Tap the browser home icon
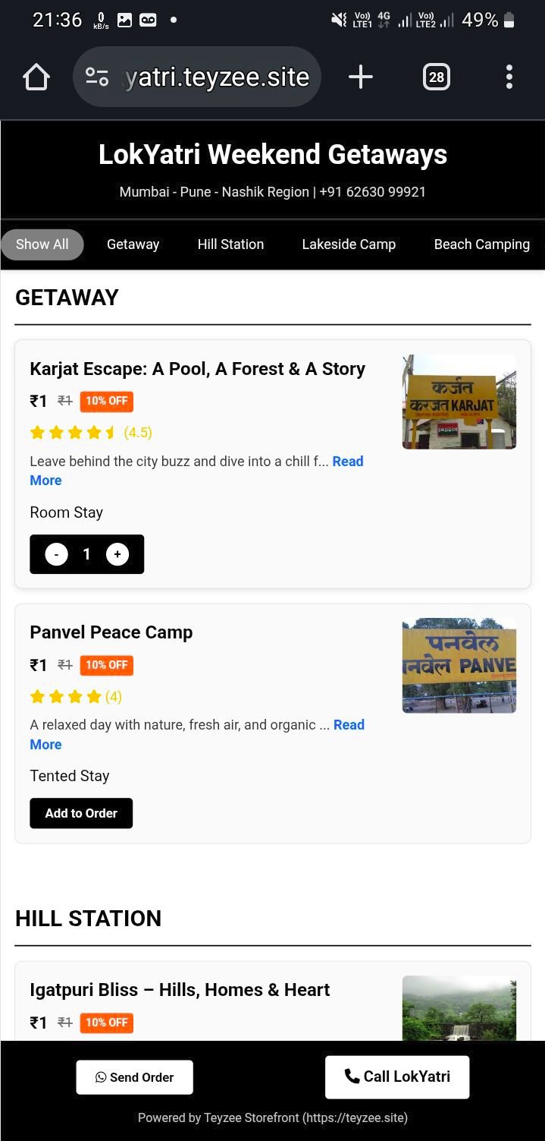545x1141 pixels. pos(36,77)
